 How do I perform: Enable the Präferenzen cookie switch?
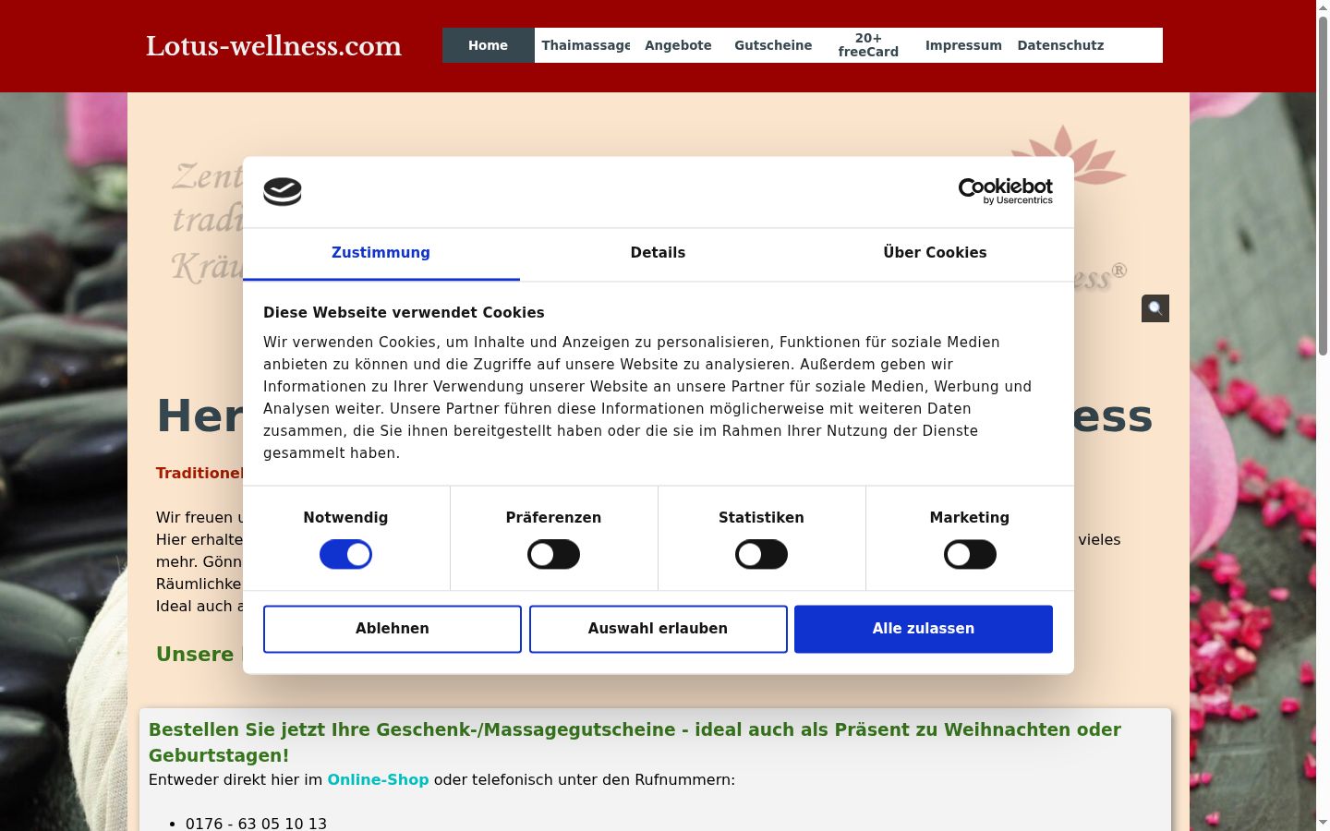click(553, 555)
